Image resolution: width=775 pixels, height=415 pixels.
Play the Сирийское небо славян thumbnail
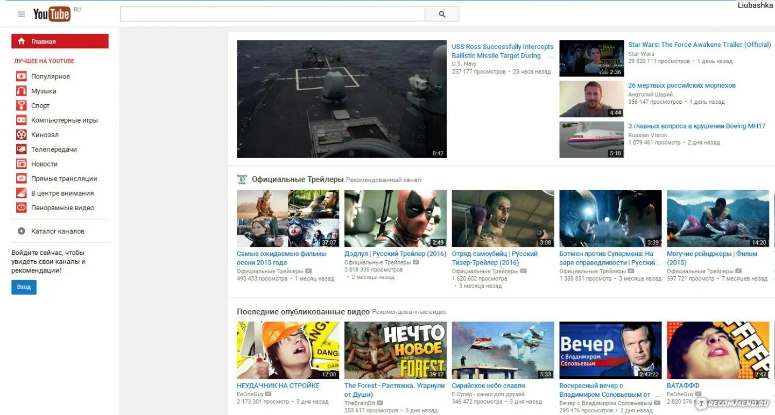click(x=503, y=350)
